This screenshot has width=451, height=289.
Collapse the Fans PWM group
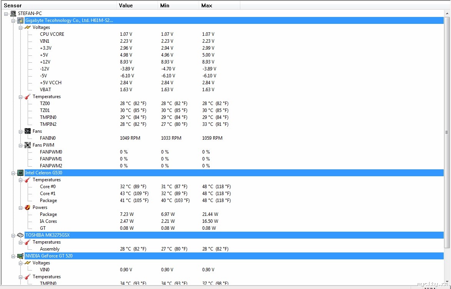[21, 145]
